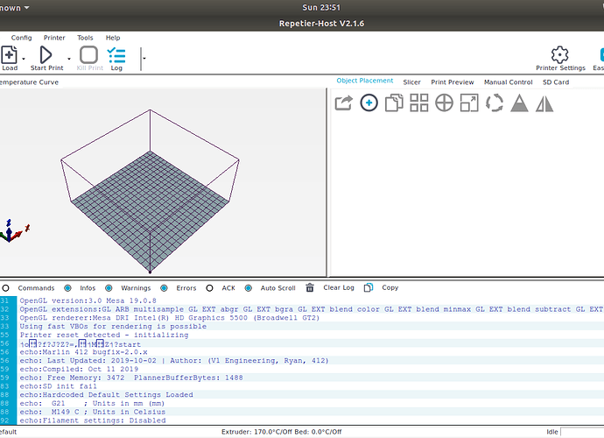Click the copy objects icon
The width and height of the screenshot is (604, 438).
point(394,103)
